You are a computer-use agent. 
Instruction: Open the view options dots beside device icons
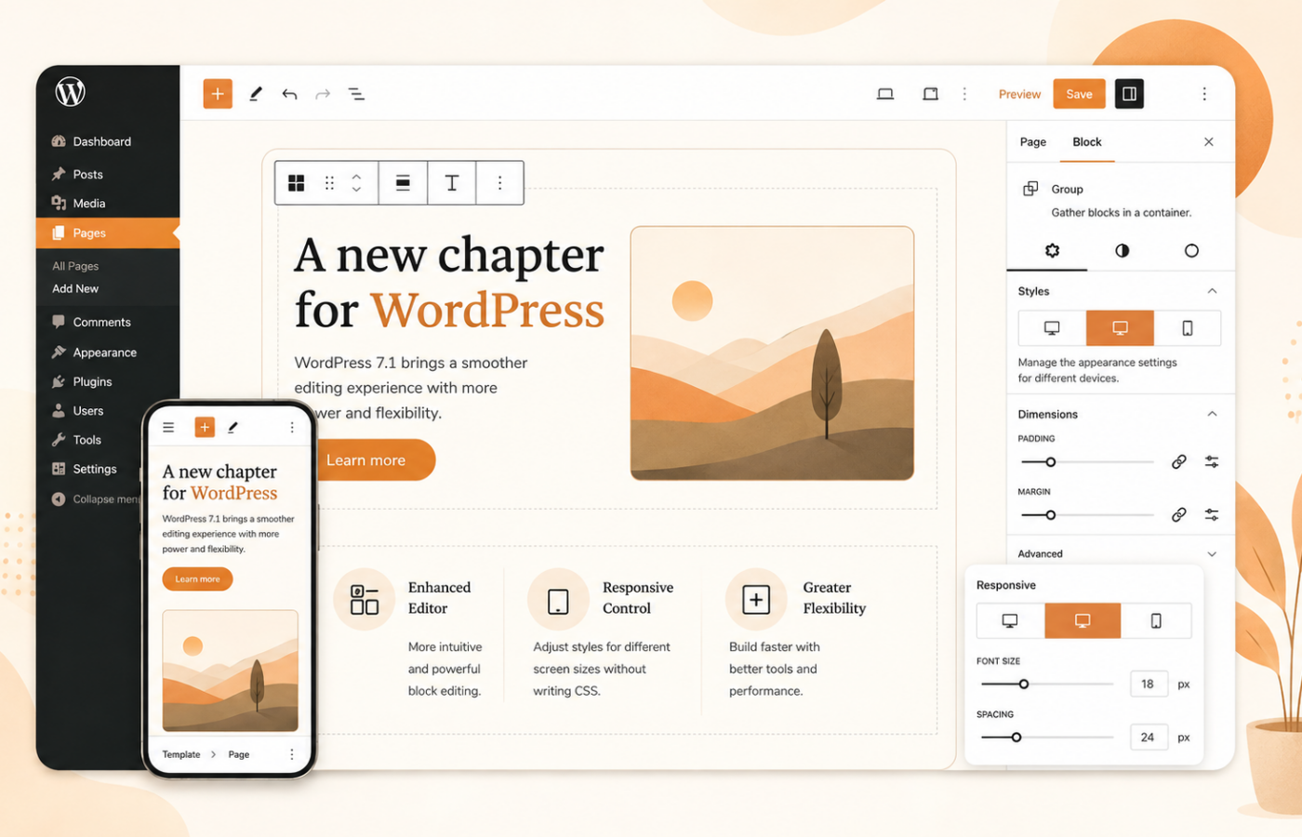(964, 94)
